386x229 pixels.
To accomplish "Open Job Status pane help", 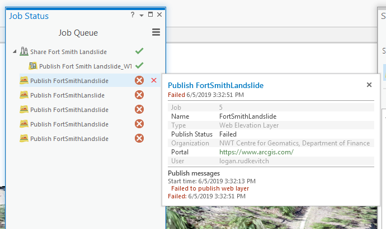I will (133, 14).
